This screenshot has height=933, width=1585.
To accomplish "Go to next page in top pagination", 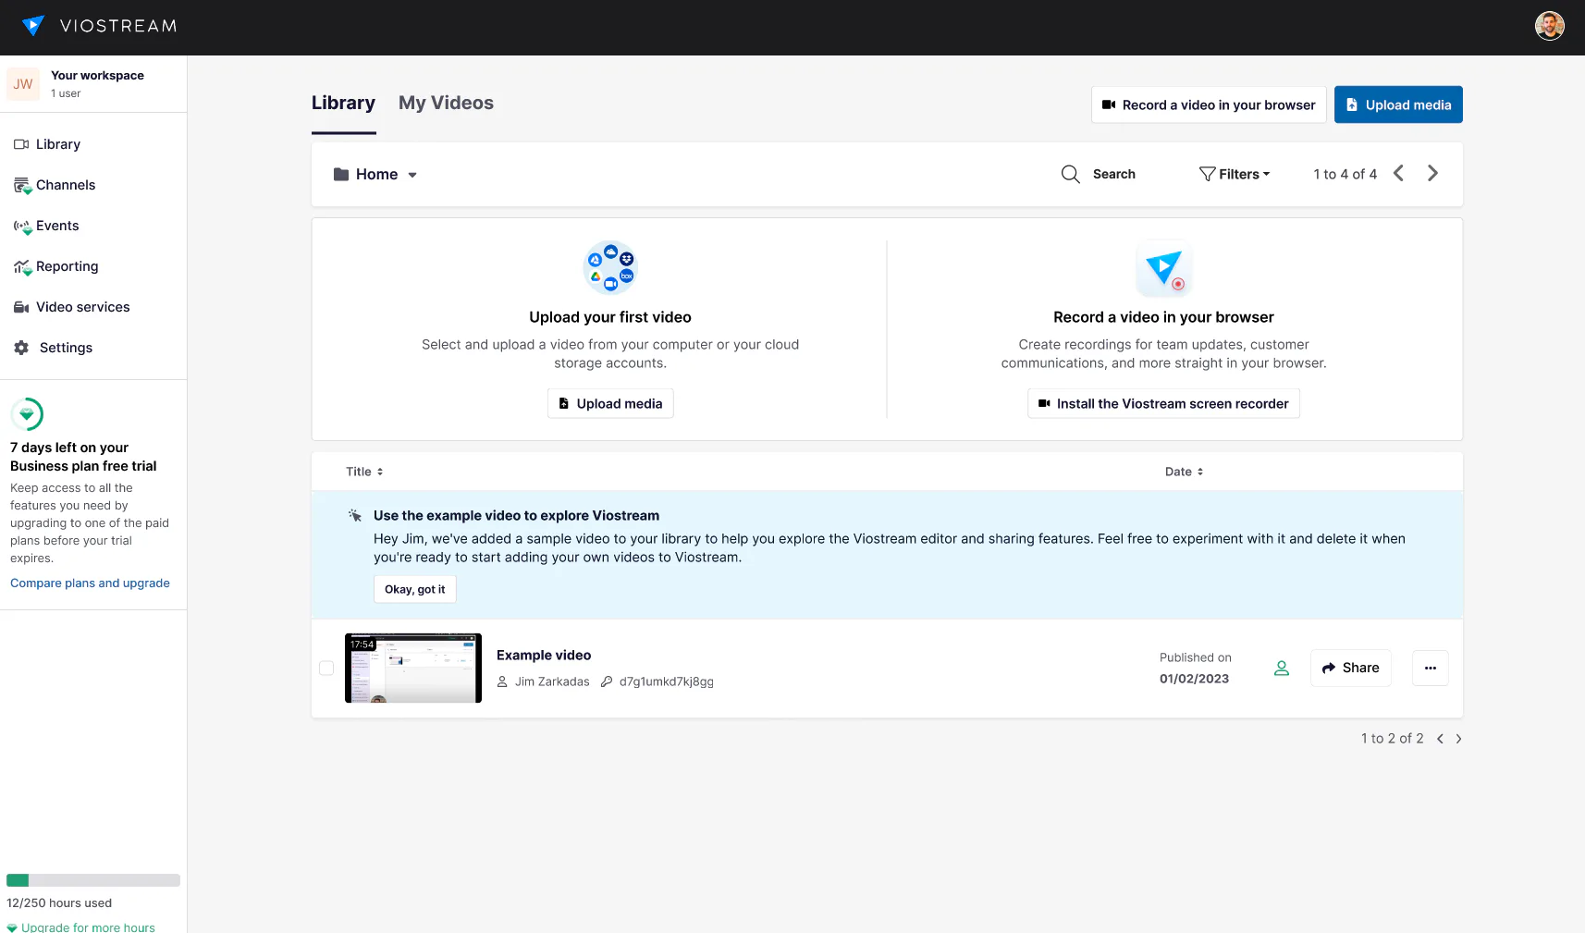I will click(1432, 173).
